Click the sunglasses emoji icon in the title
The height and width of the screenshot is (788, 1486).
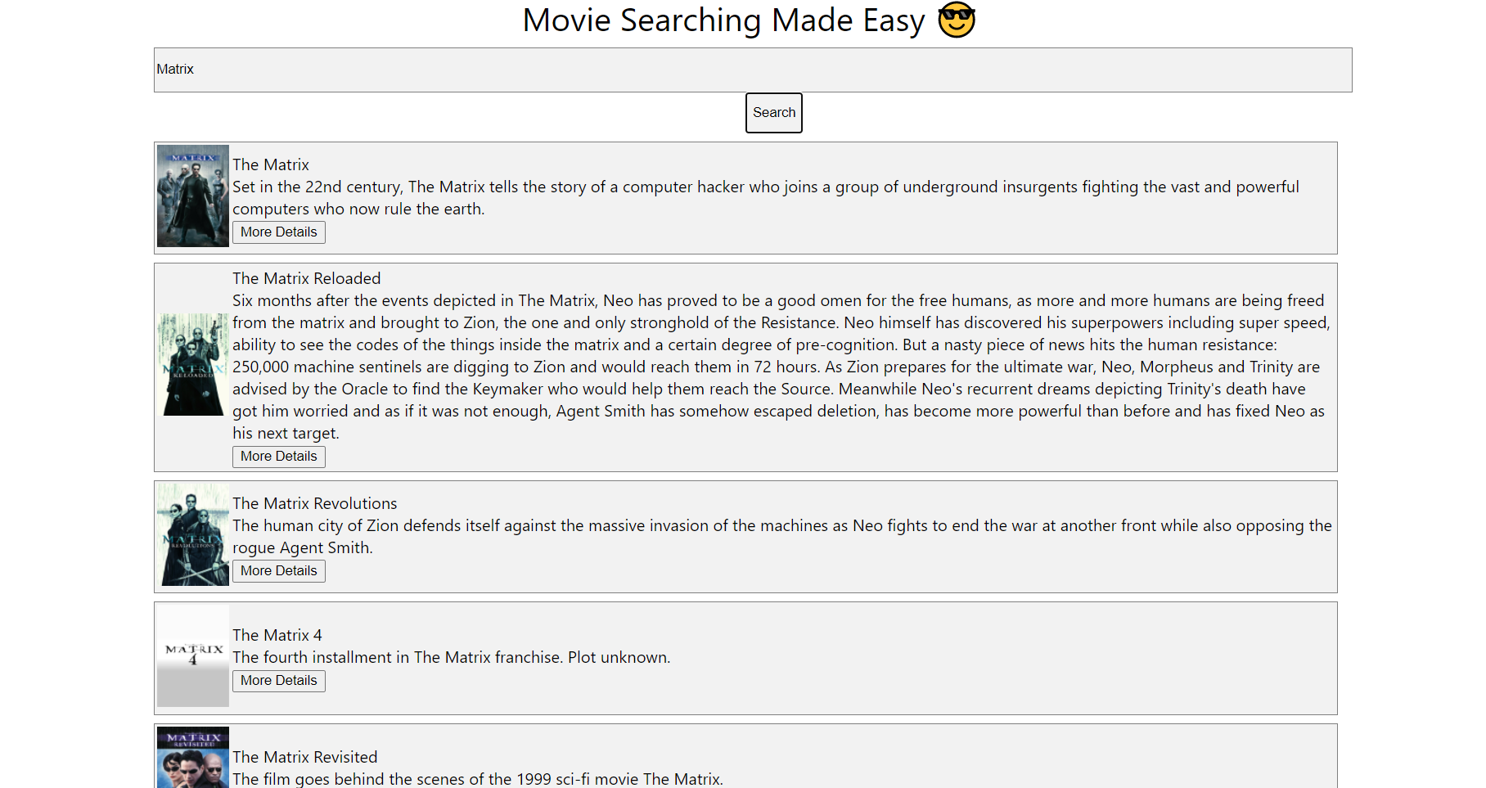click(x=955, y=19)
